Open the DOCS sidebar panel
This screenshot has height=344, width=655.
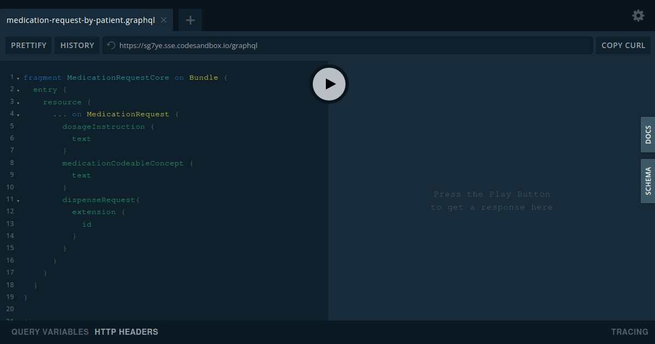pyautogui.click(x=648, y=135)
